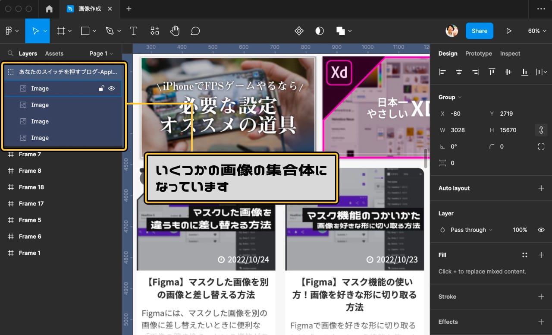Select the Move tool

pyautogui.click(x=36, y=31)
